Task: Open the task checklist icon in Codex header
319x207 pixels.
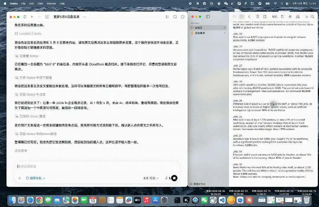Action: (167, 17)
